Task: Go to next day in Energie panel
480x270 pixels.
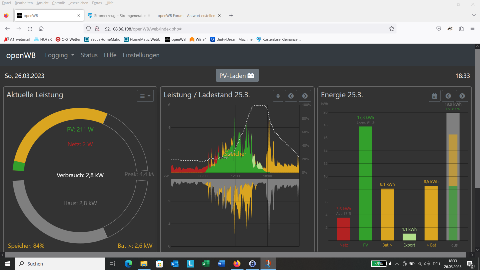Action: click(462, 96)
